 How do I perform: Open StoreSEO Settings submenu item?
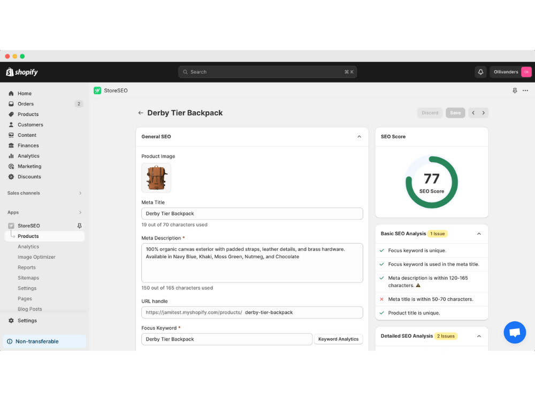(27, 288)
